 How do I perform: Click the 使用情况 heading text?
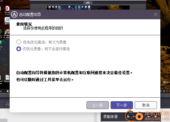pos(24,24)
